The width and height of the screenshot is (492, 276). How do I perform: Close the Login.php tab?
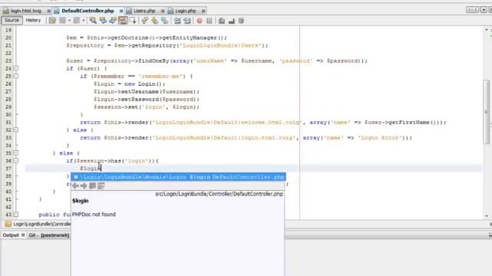pos(203,11)
